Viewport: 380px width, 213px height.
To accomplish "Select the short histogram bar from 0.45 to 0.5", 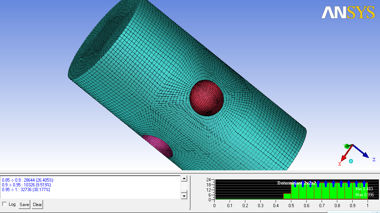I will 287,196.
